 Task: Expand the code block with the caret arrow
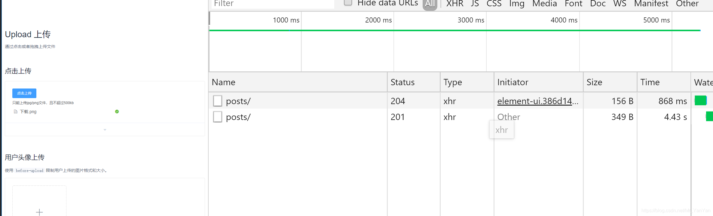[105, 130]
